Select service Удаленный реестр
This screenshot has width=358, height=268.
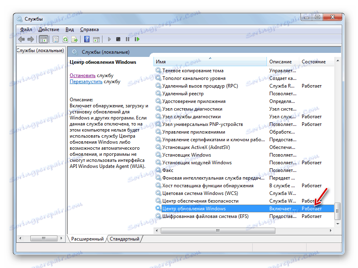click(244, 94)
